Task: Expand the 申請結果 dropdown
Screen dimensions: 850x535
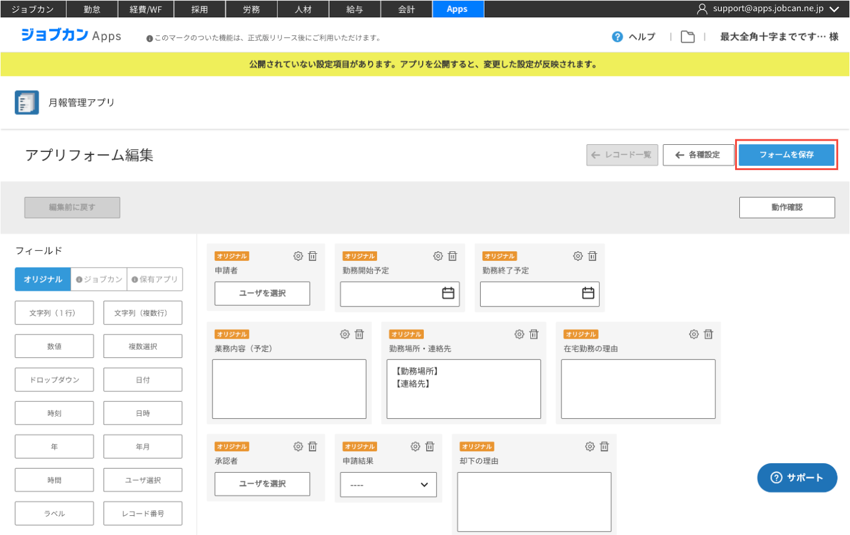Action: [388, 485]
